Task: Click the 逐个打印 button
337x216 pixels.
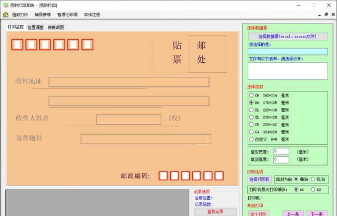Action: pyautogui.click(x=258, y=213)
